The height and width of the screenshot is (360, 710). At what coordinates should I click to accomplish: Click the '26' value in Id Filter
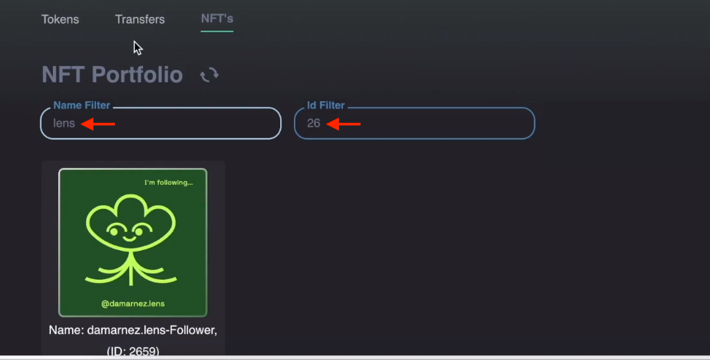(x=314, y=123)
